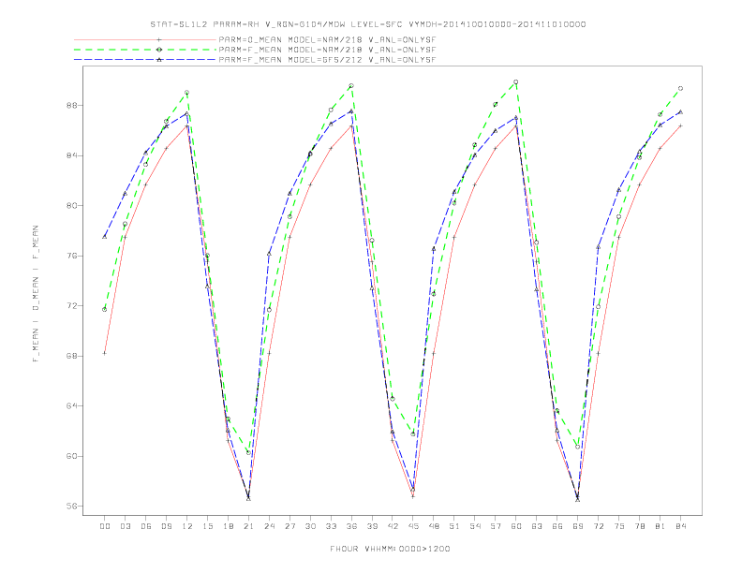Screen dimensions: 742x573
Task: Click x-axis tick label '00'
Action: click(x=105, y=526)
